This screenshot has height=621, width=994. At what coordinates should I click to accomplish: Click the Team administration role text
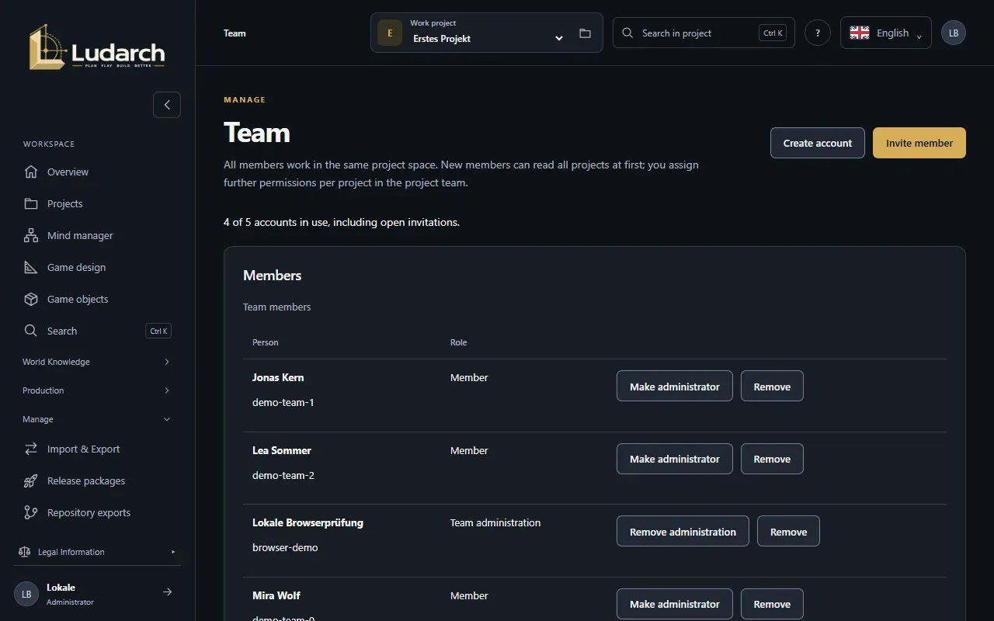(x=495, y=522)
